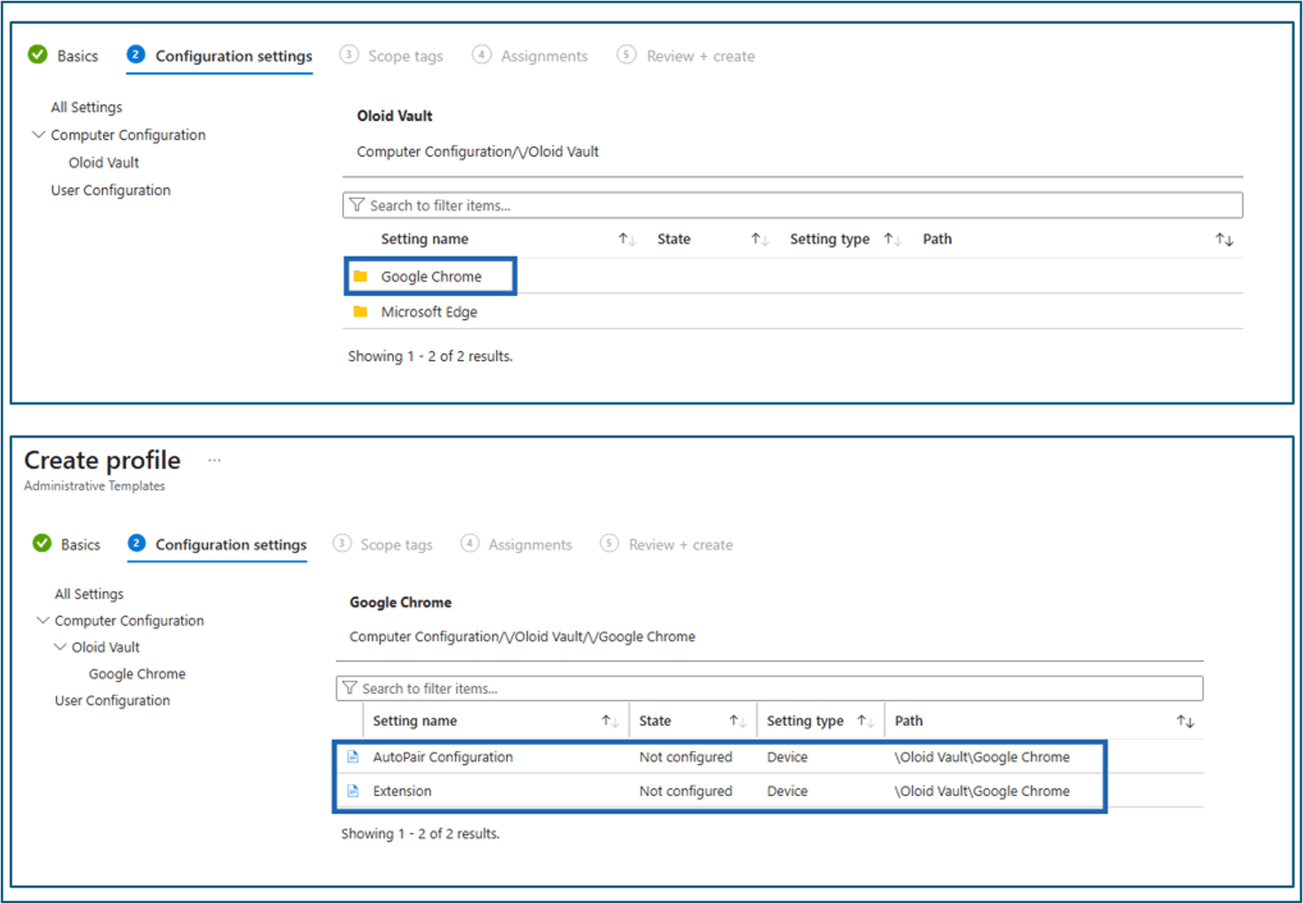Open Scope tags step in the top panel

[391, 56]
